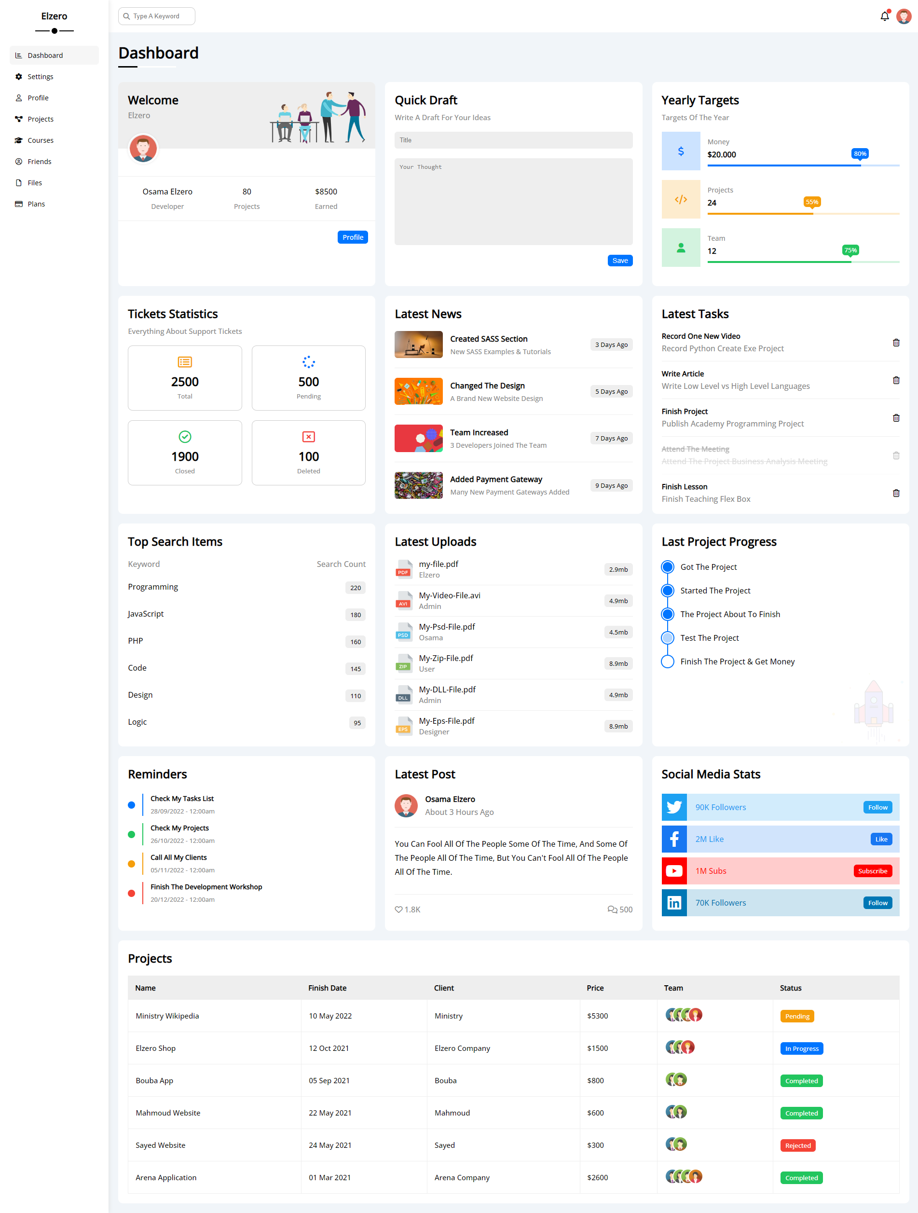The image size is (918, 1213).
Task: Open the Team Increased news thumbnail
Action: coord(418,438)
